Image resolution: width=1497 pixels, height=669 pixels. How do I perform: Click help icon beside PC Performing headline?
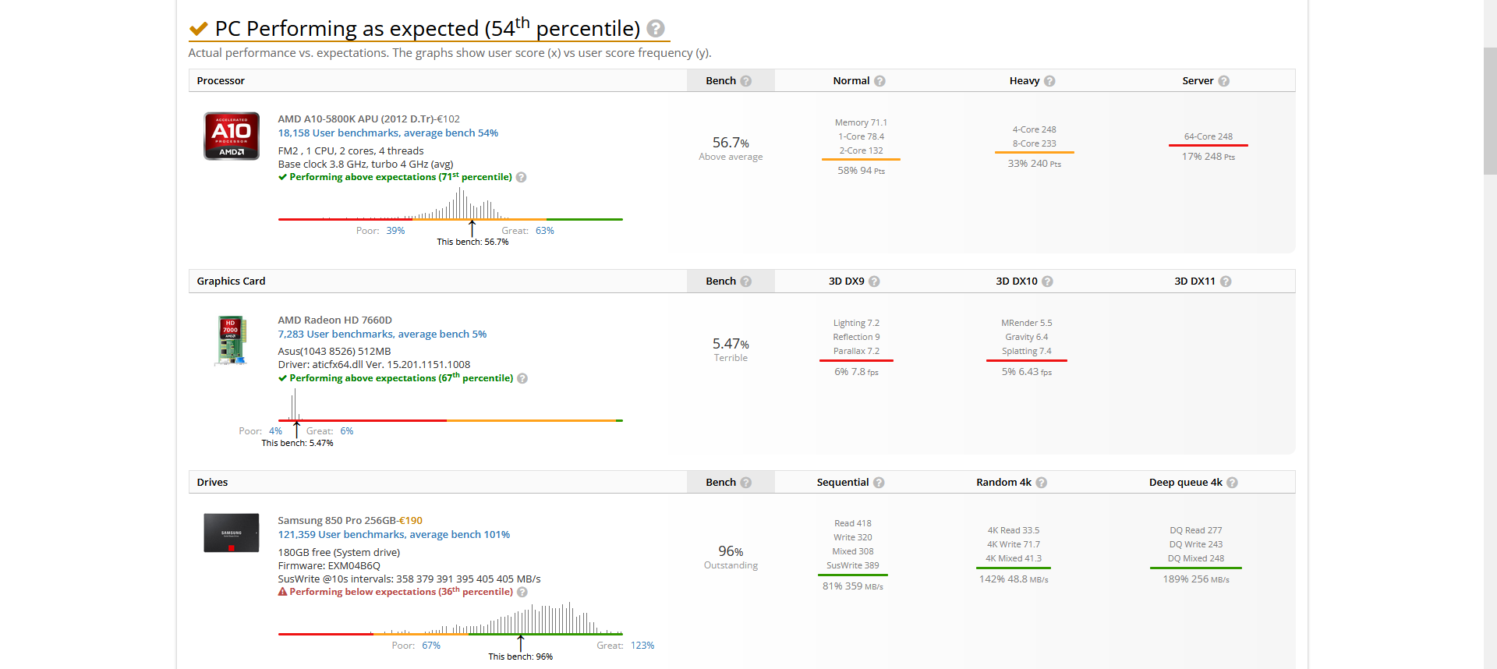point(656,29)
